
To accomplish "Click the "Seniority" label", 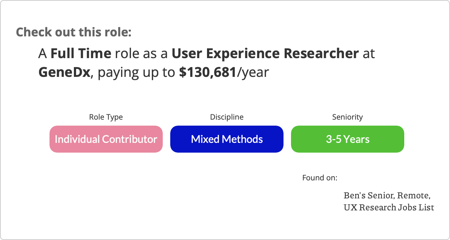I will pos(347,117).
